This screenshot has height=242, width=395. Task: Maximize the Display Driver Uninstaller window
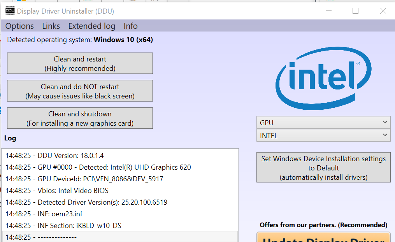tap(355, 11)
